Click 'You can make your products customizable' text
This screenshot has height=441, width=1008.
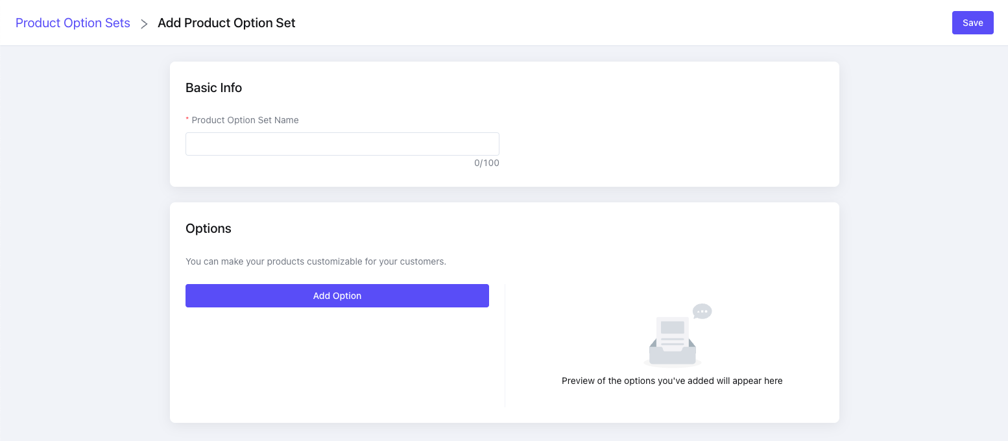click(316, 261)
